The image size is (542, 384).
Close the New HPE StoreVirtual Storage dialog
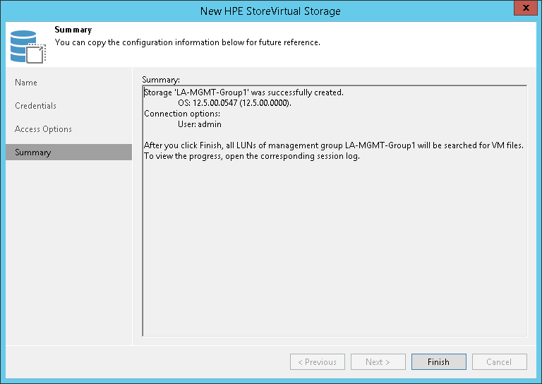(x=526, y=8)
